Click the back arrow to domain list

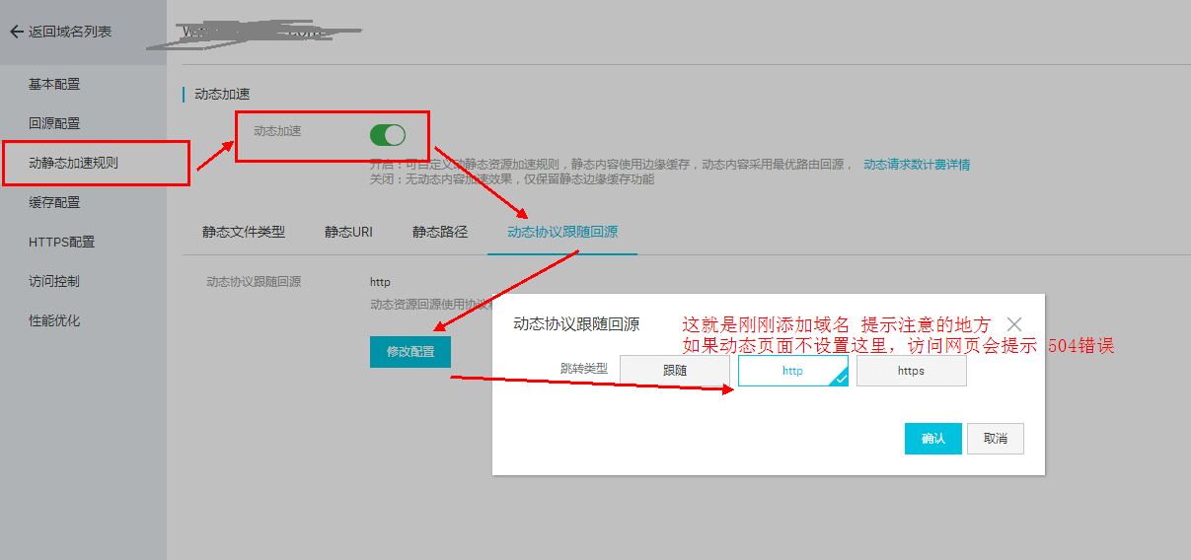coord(16,32)
